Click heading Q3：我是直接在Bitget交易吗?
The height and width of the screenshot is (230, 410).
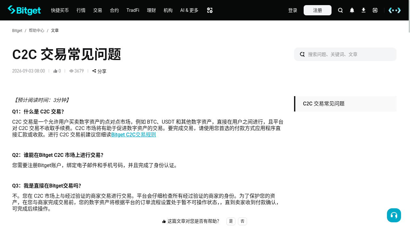(46, 186)
